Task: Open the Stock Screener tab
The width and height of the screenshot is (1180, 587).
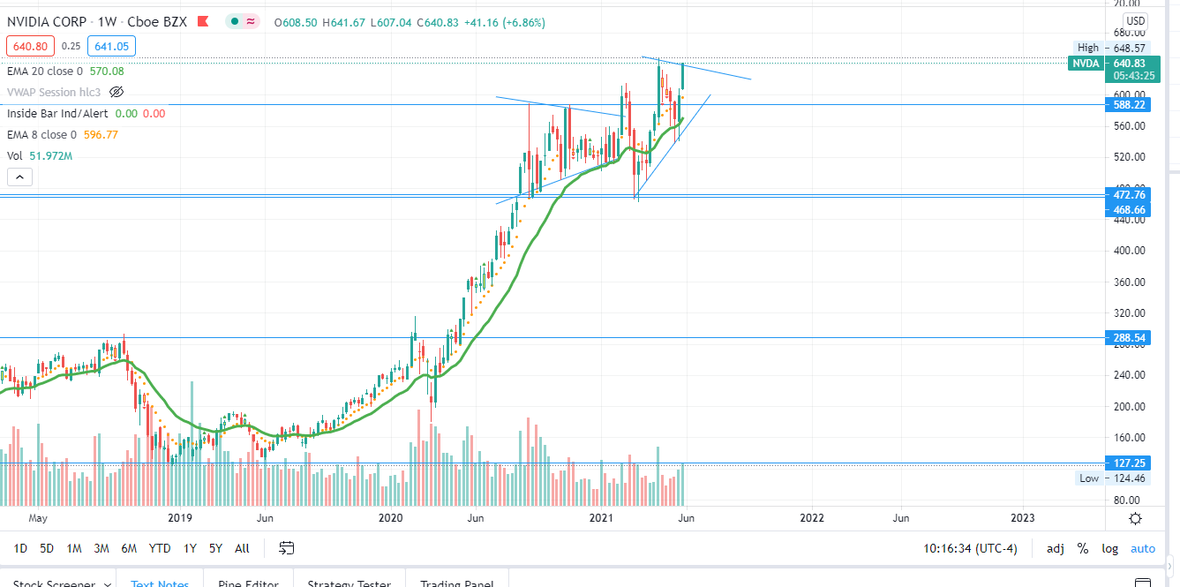Action: click(53, 583)
